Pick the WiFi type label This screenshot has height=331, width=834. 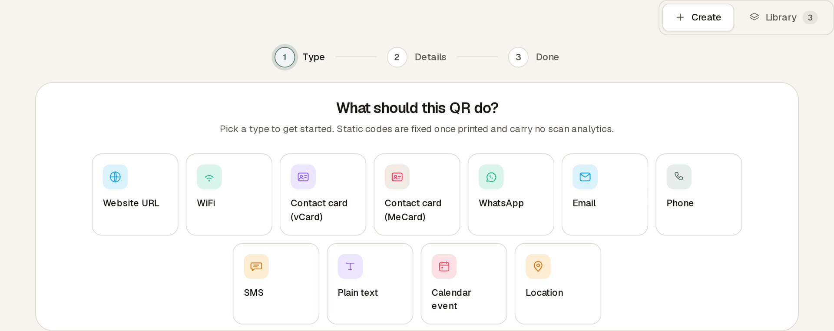pos(206,203)
